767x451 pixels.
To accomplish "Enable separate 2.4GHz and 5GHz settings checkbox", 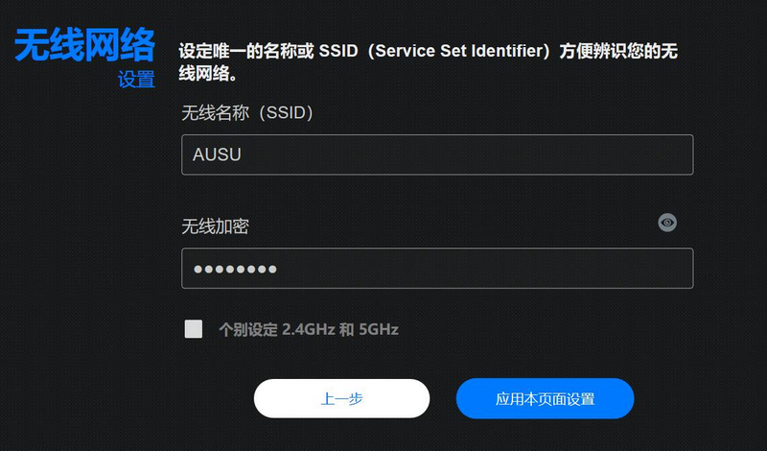I will (194, 329).
